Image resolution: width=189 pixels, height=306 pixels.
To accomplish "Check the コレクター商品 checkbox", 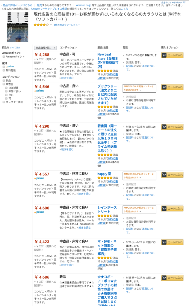I will (x=4, y=102).
